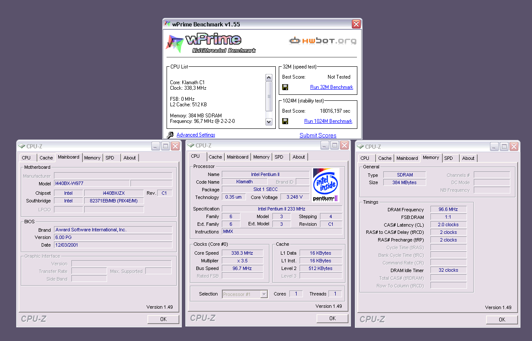The height and width of the screenshot is (341, 532).
Task: Click OK in the CPU-Z Memory window
Action: click(x=502, y=319)
